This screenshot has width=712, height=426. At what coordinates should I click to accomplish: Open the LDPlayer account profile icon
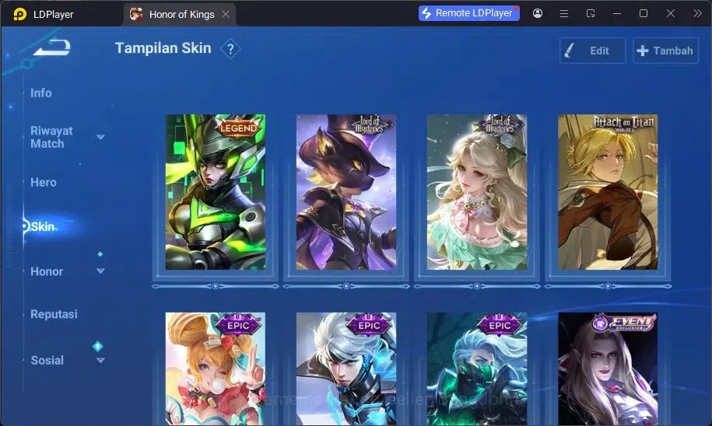tap(538, 13)
